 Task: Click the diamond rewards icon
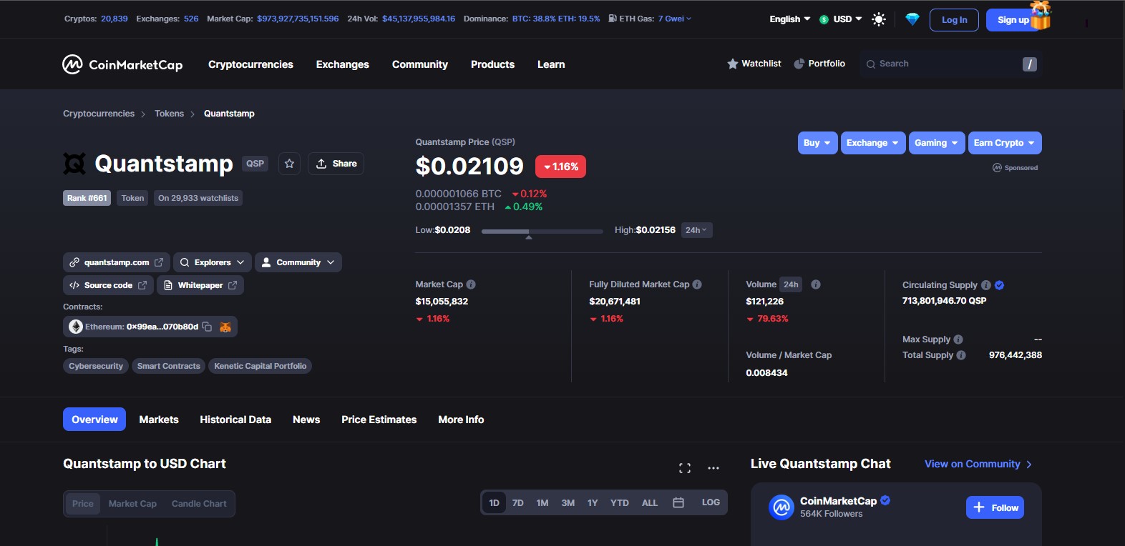click(912, 19)
